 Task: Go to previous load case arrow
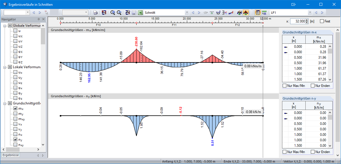point(316,13)
